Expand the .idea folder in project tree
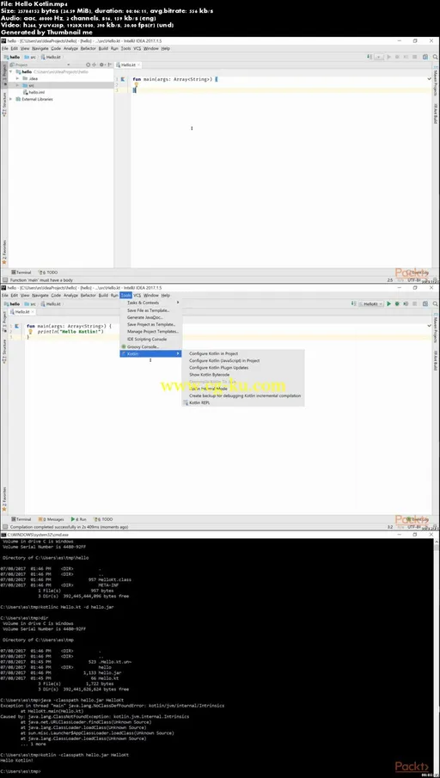Viewport: 440px width, 778px height. 17,78
